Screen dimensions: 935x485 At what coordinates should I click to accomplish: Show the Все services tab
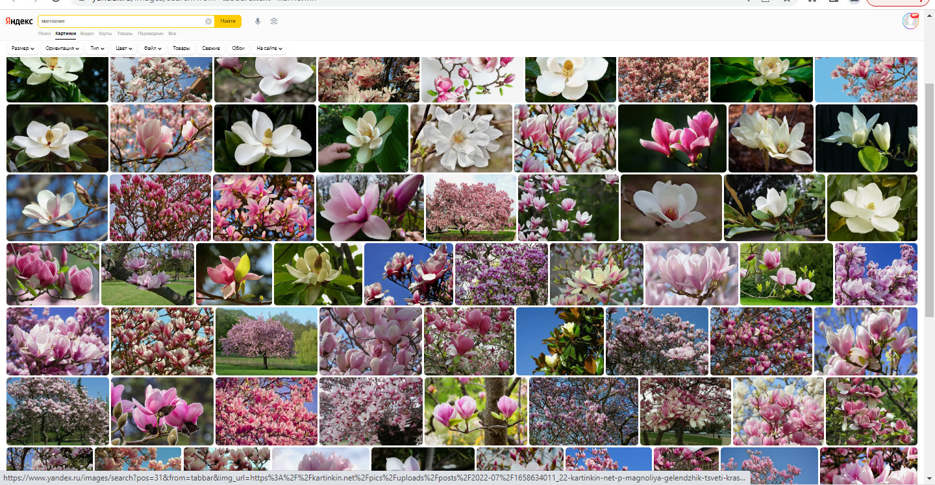(172, 33)
